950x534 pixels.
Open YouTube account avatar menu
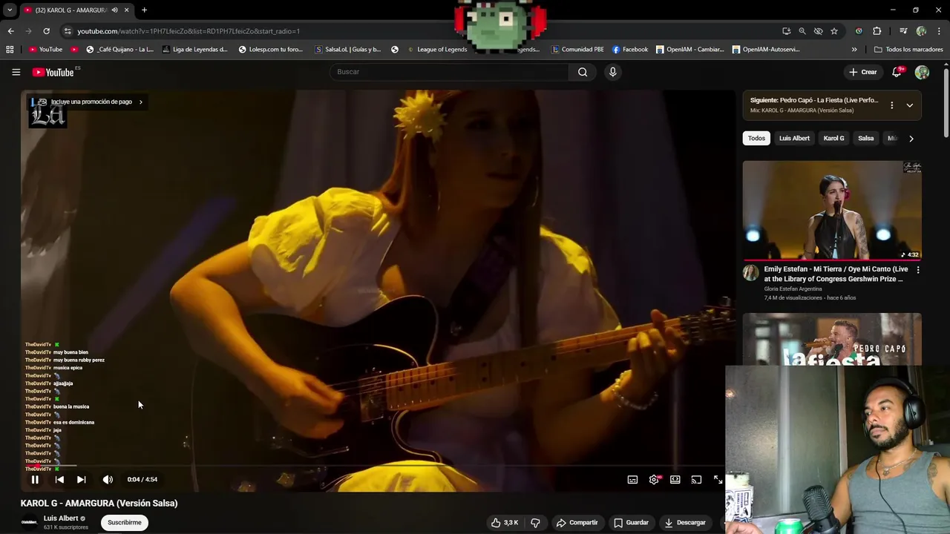pos(922,72)
